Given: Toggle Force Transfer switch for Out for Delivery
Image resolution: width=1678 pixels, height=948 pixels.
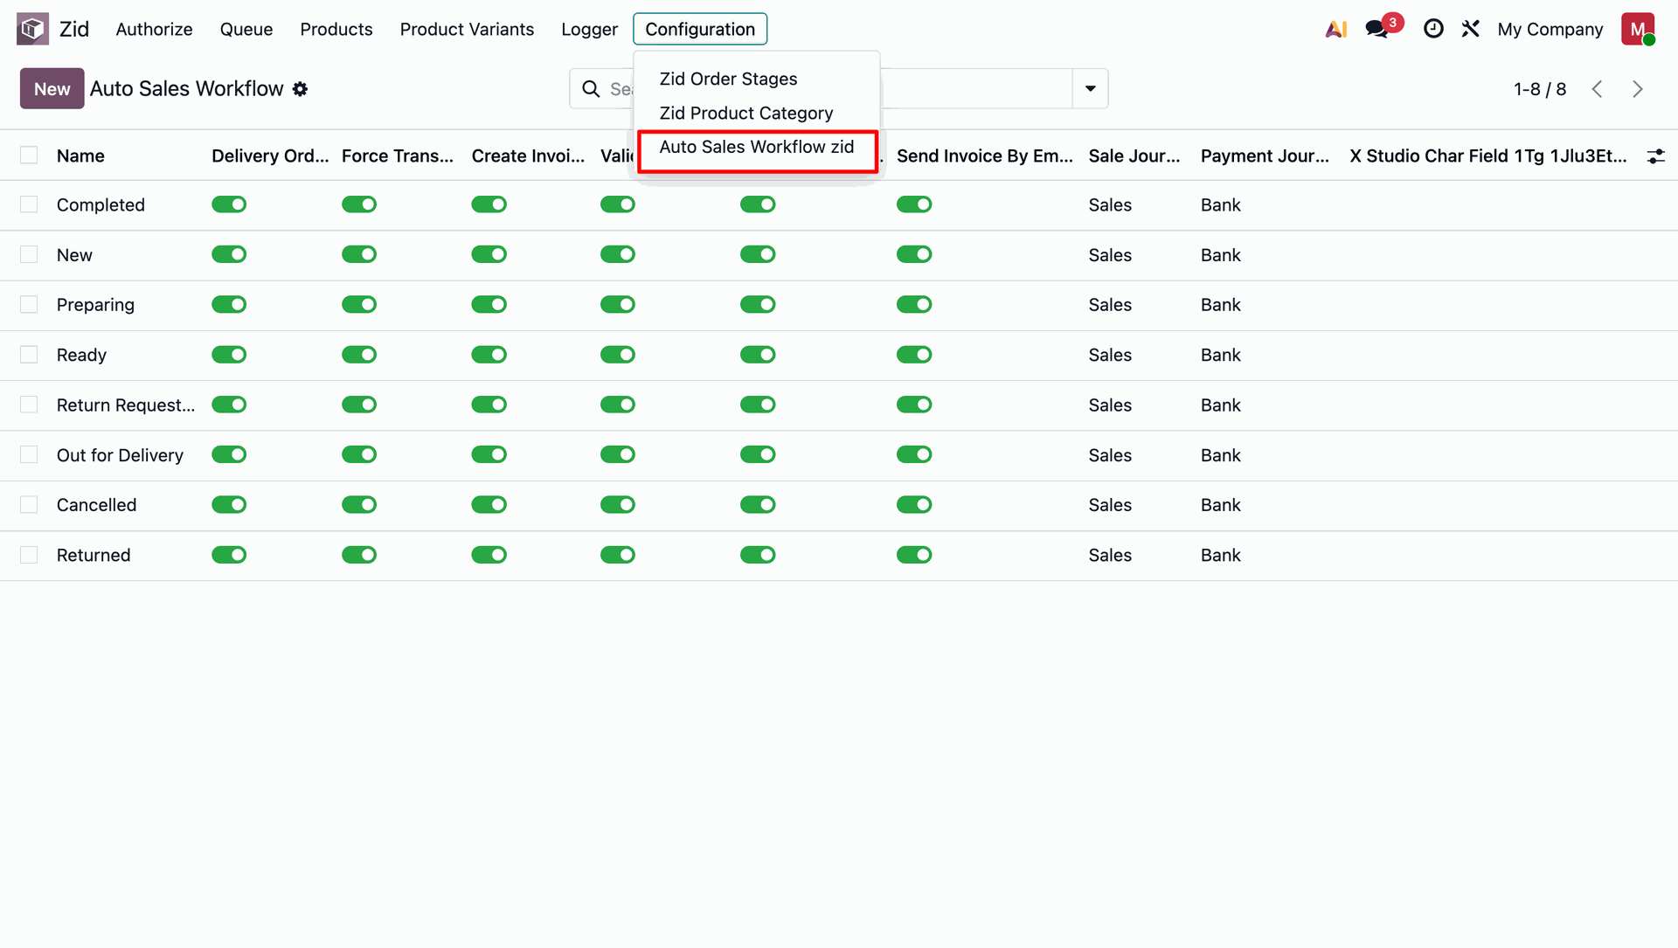Looking at the screenshot, I should tap(359, 454).
